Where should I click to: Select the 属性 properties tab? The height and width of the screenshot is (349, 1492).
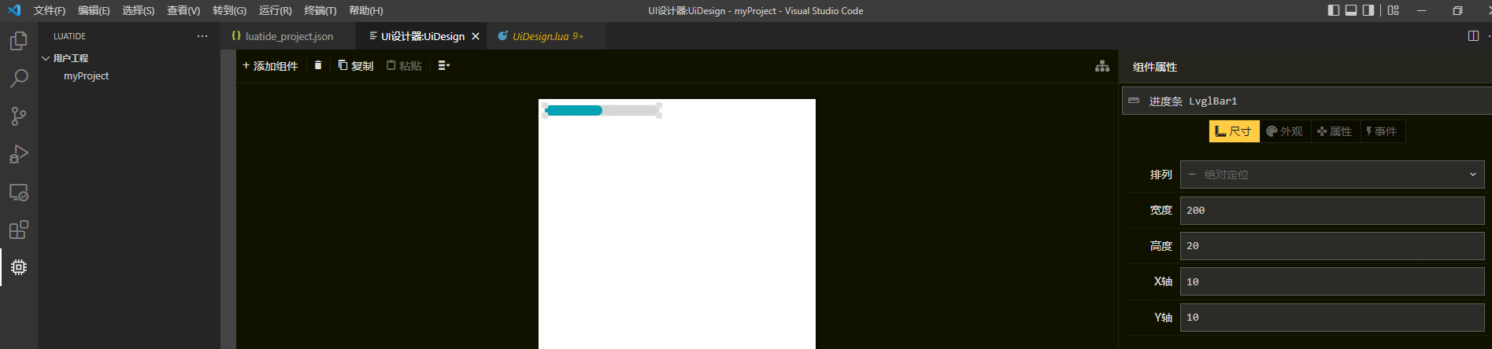tap(1335, 131)
